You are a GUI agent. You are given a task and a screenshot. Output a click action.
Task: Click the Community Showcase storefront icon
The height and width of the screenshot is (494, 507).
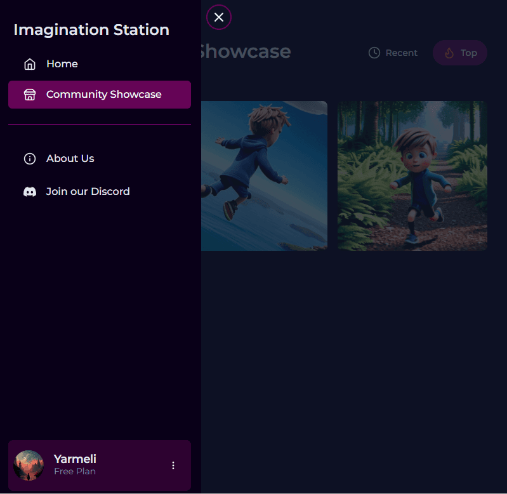[x=29, y=95]
